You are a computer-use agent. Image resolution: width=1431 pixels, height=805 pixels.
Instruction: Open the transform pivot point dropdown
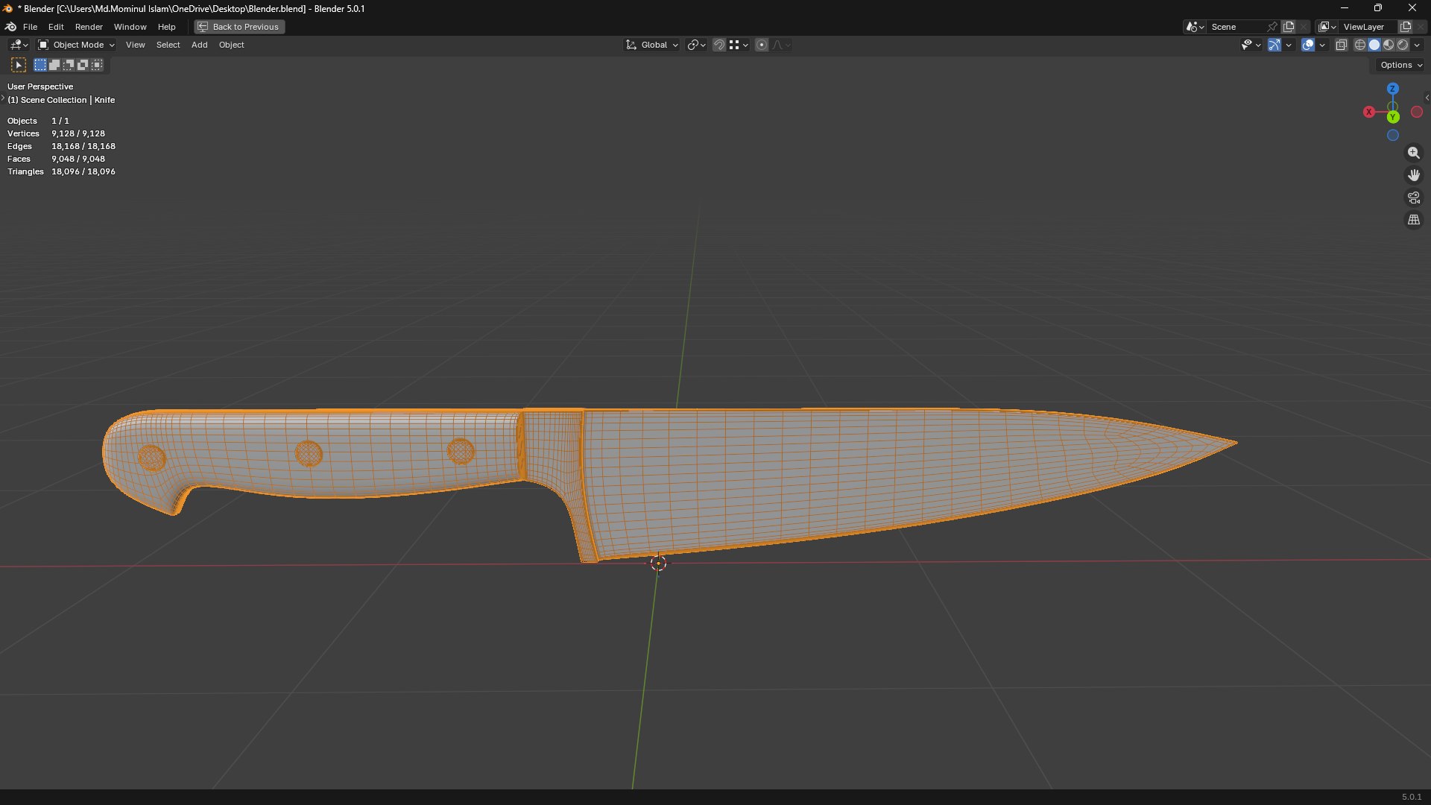[696, 45]
